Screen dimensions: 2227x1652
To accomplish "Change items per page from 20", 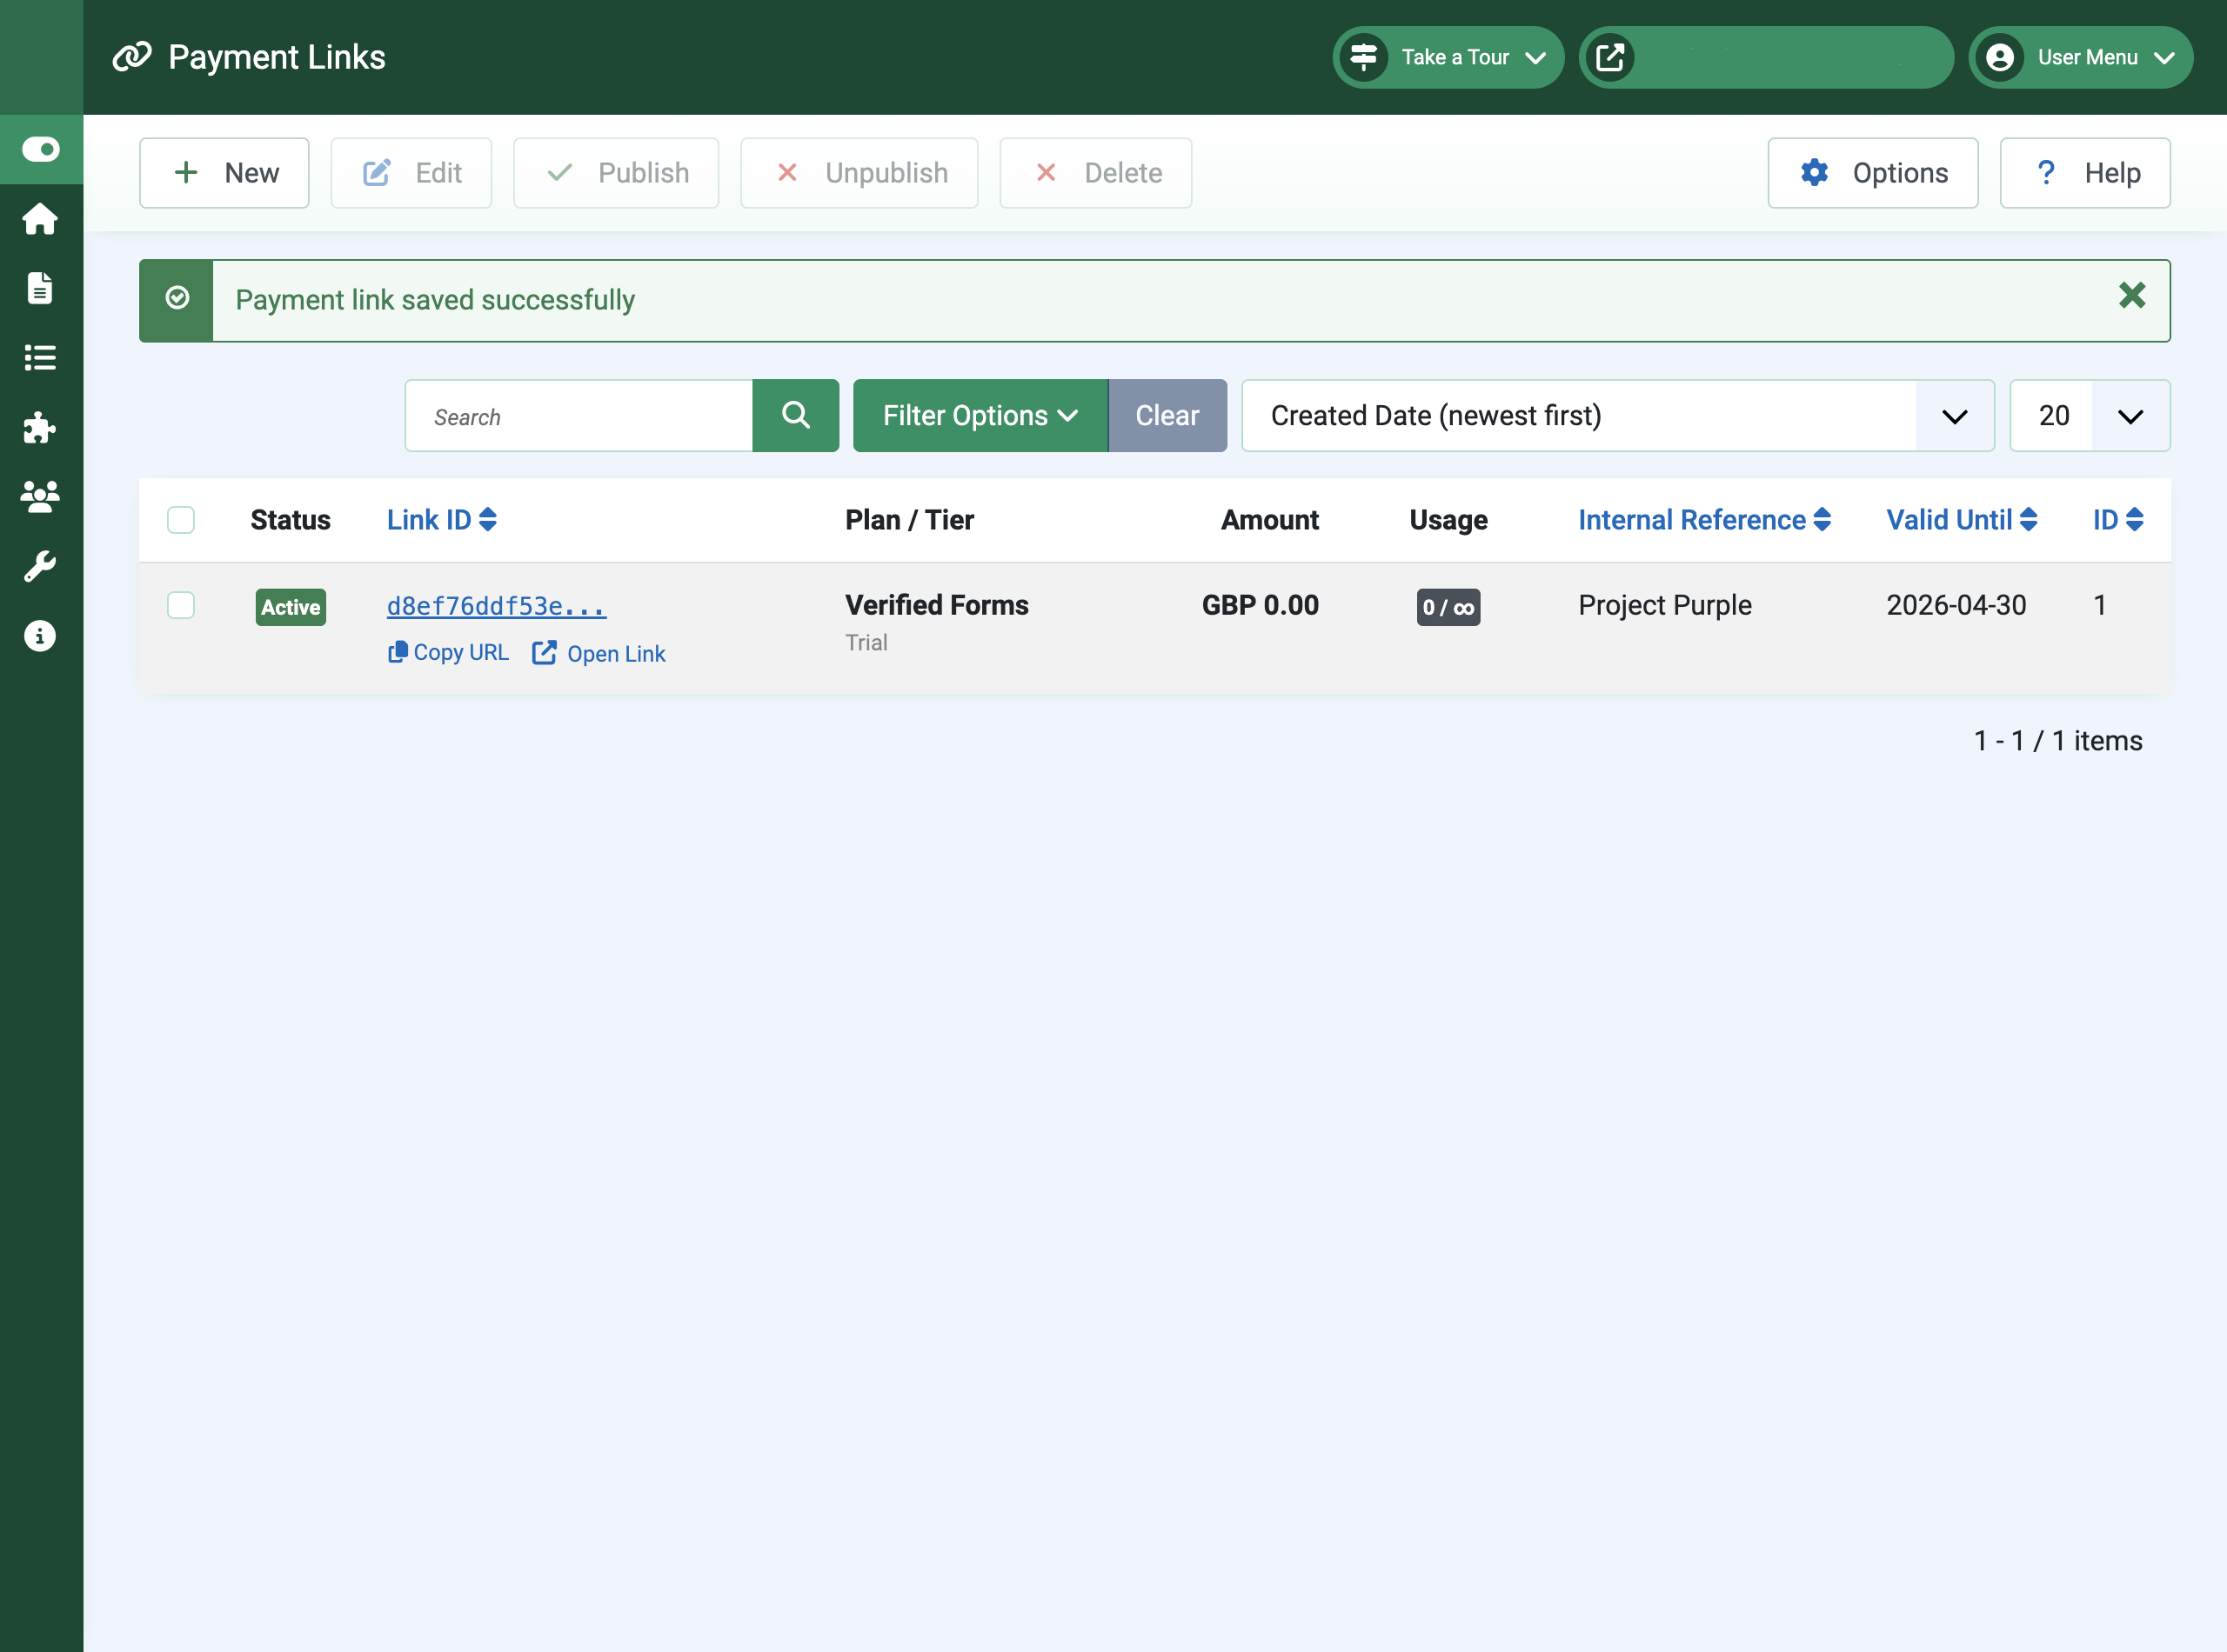I will [x=2089, y=415].
